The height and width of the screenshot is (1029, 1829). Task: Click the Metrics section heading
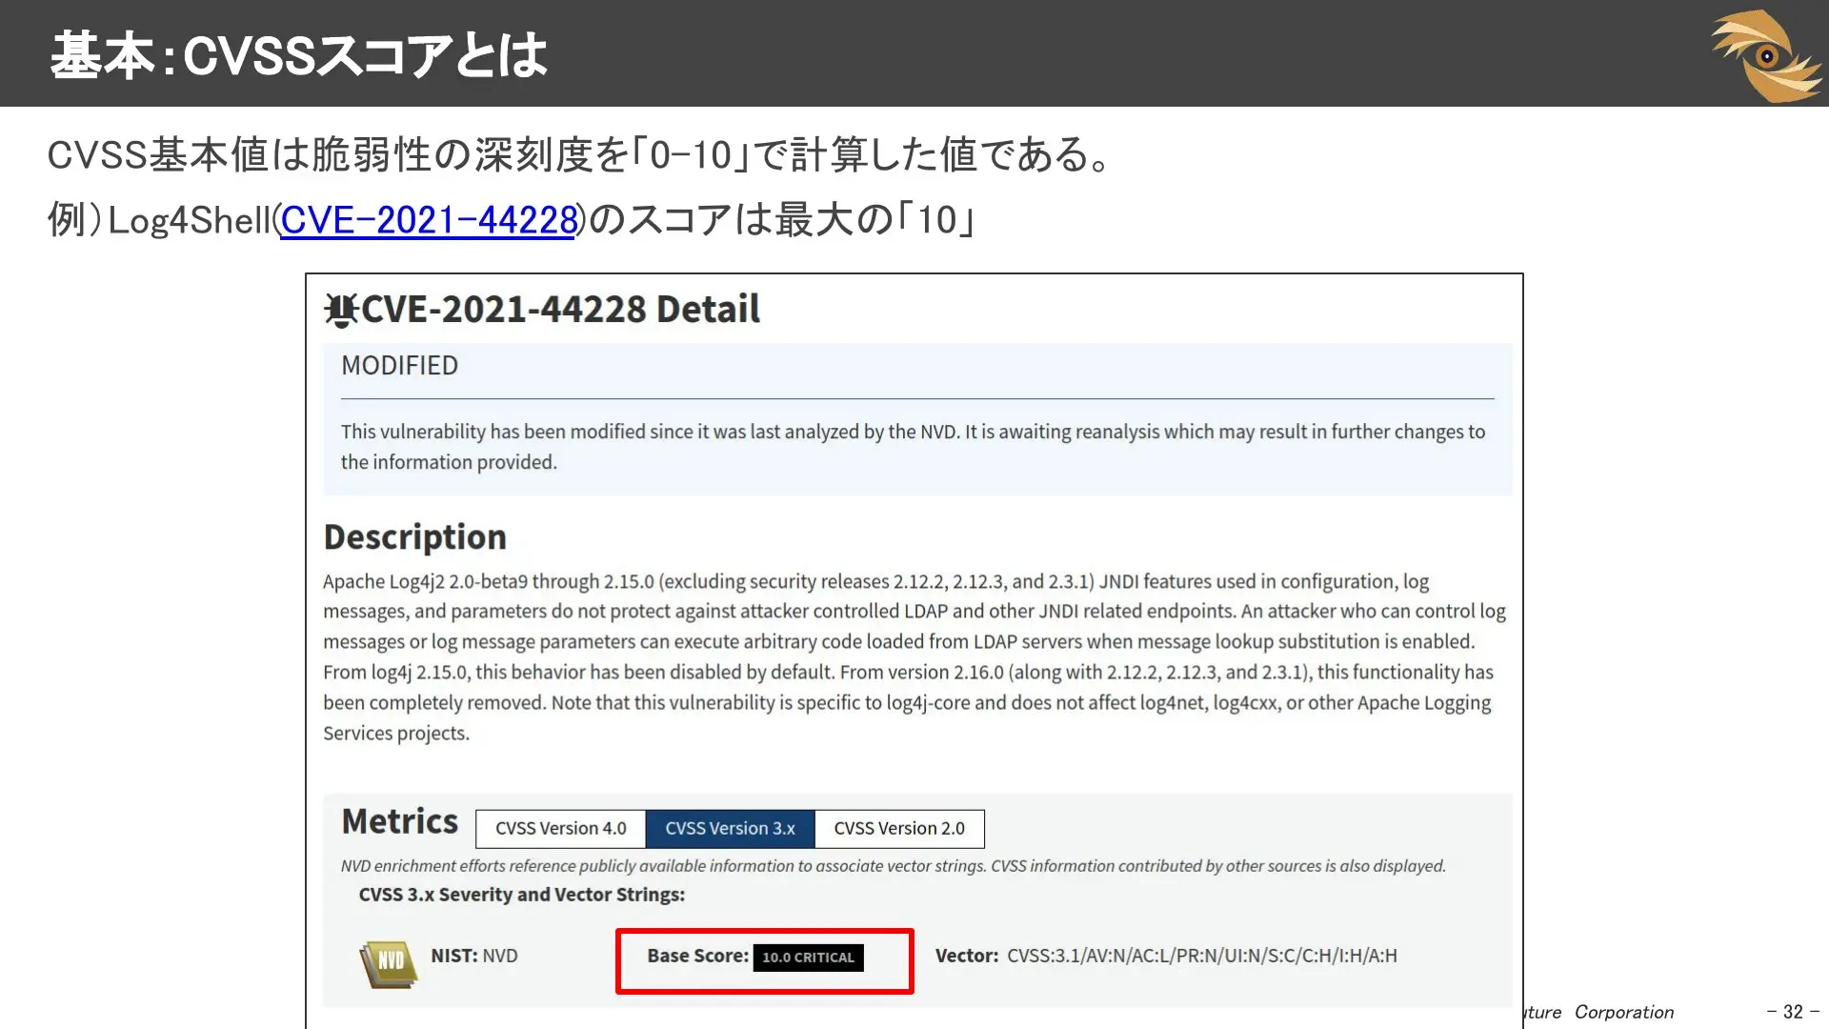coord(398,821)
